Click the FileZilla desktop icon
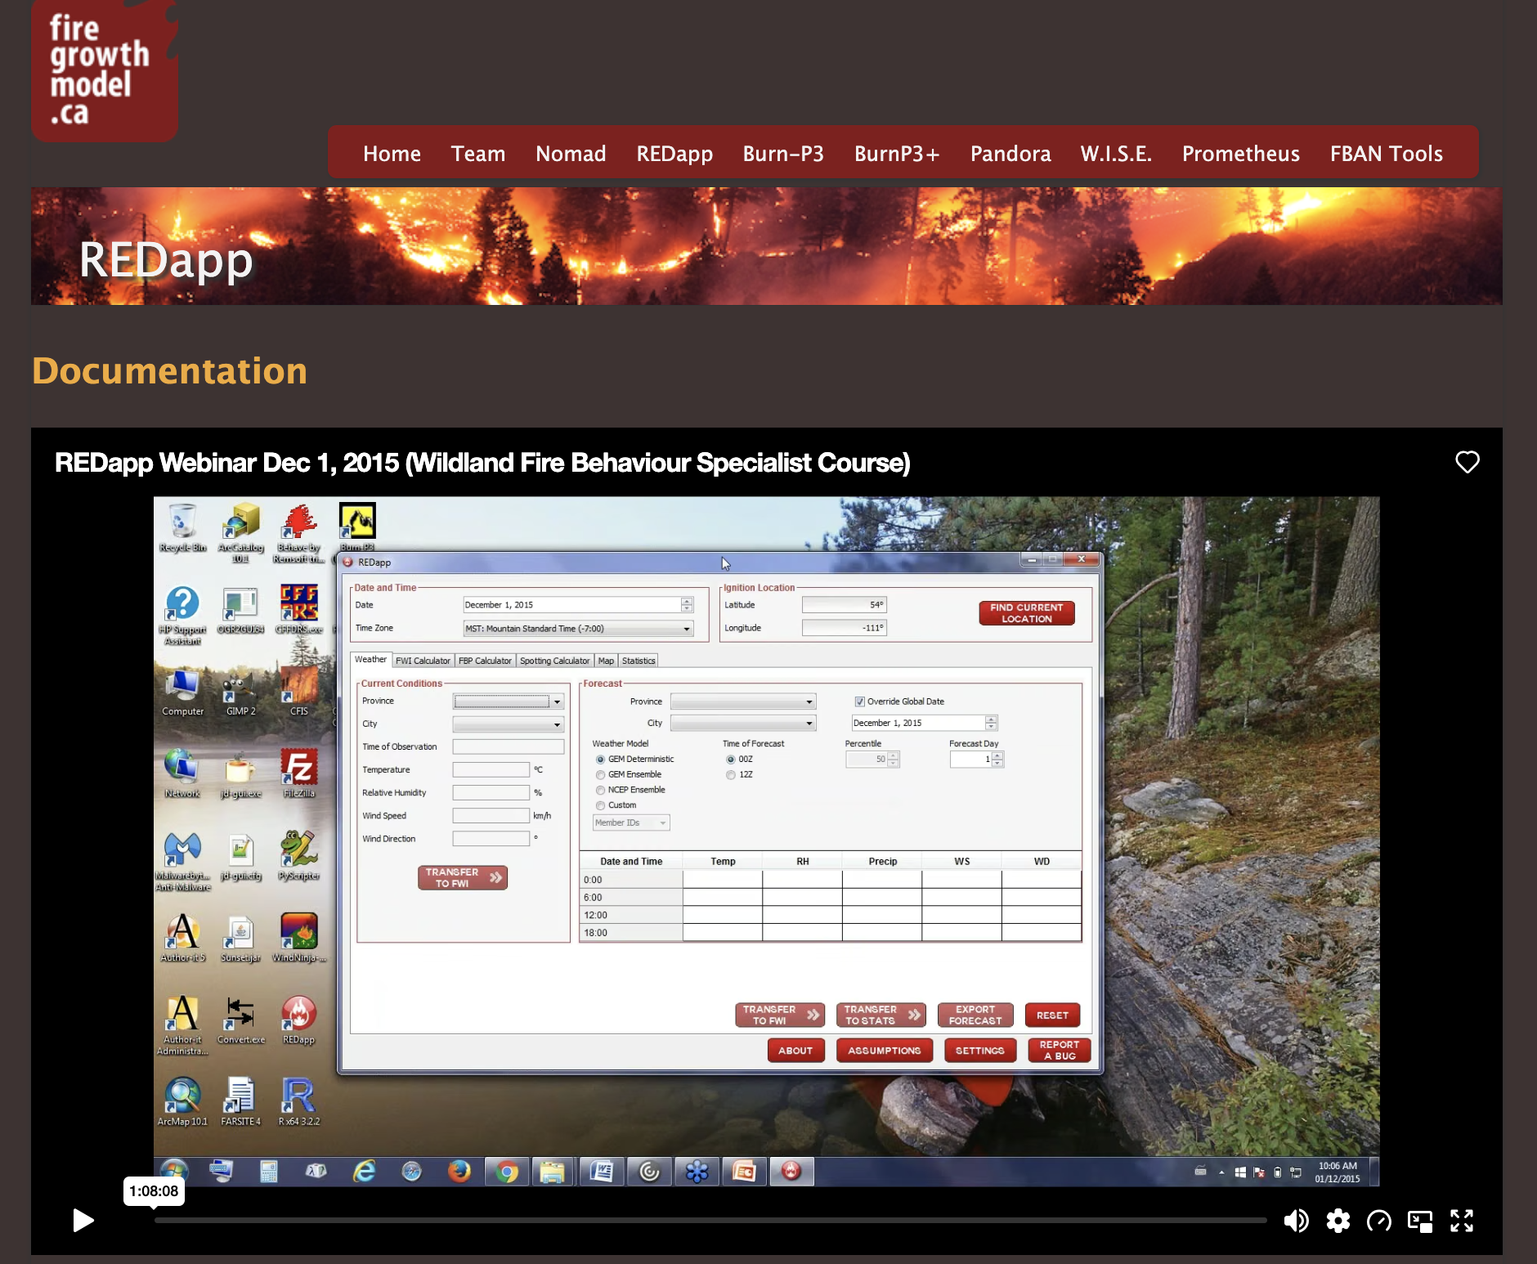The image size is (1537, 1264). point(299,773)
